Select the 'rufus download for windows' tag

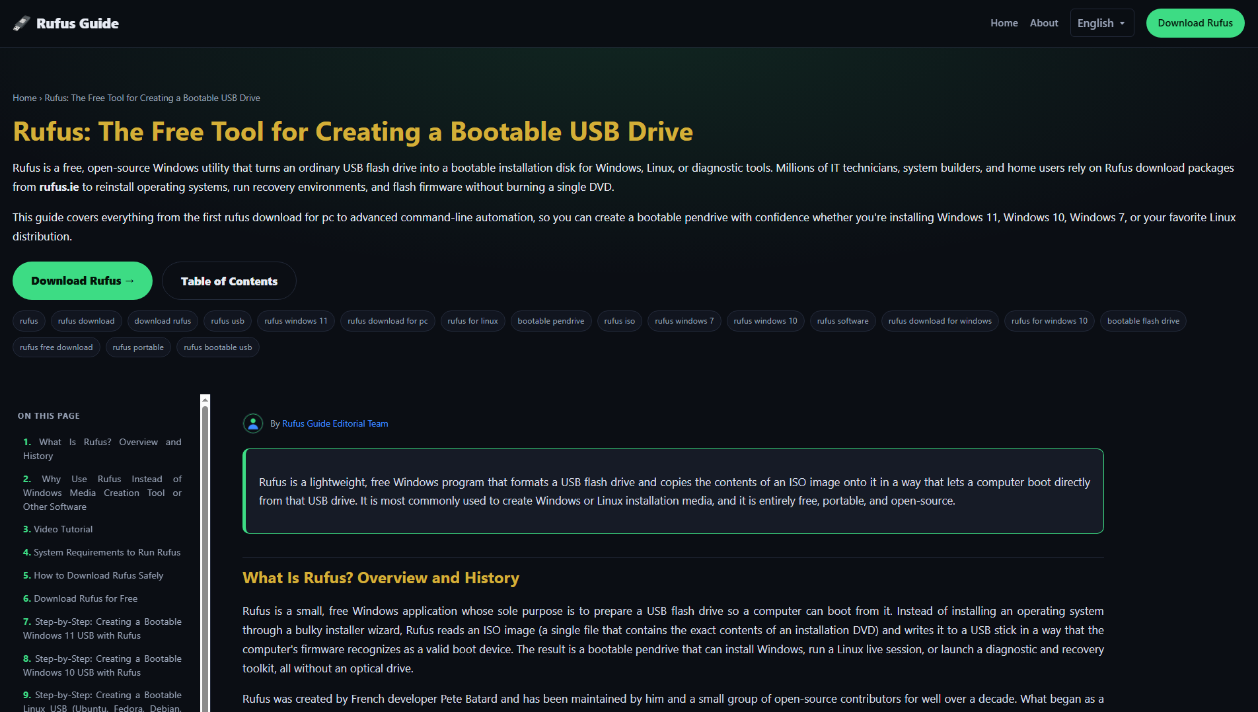coord(940,321)
